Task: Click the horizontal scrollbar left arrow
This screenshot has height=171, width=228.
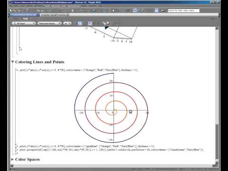Action: tap(11, 166)
